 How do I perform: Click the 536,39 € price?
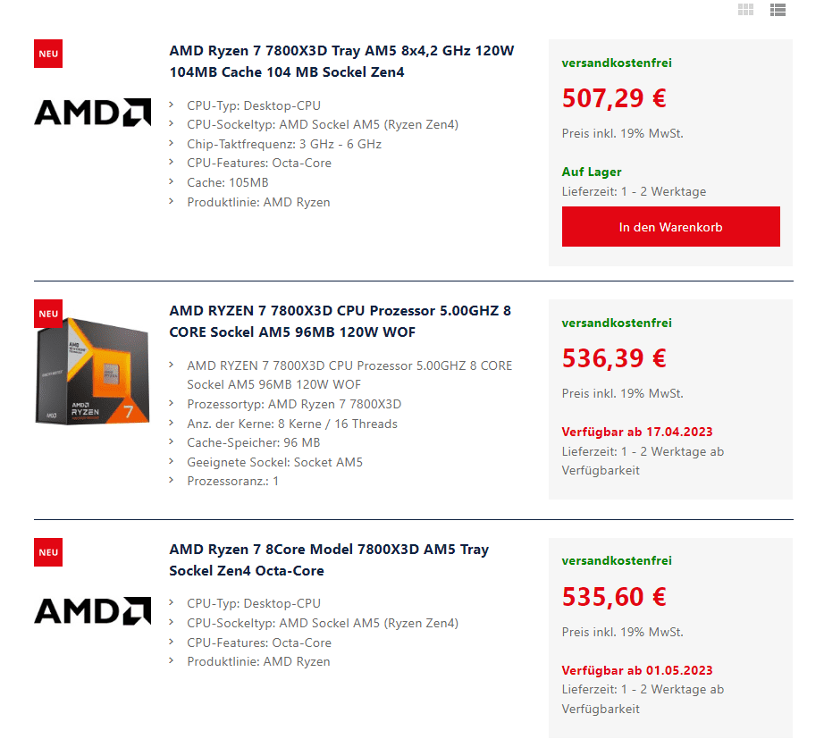614,358
